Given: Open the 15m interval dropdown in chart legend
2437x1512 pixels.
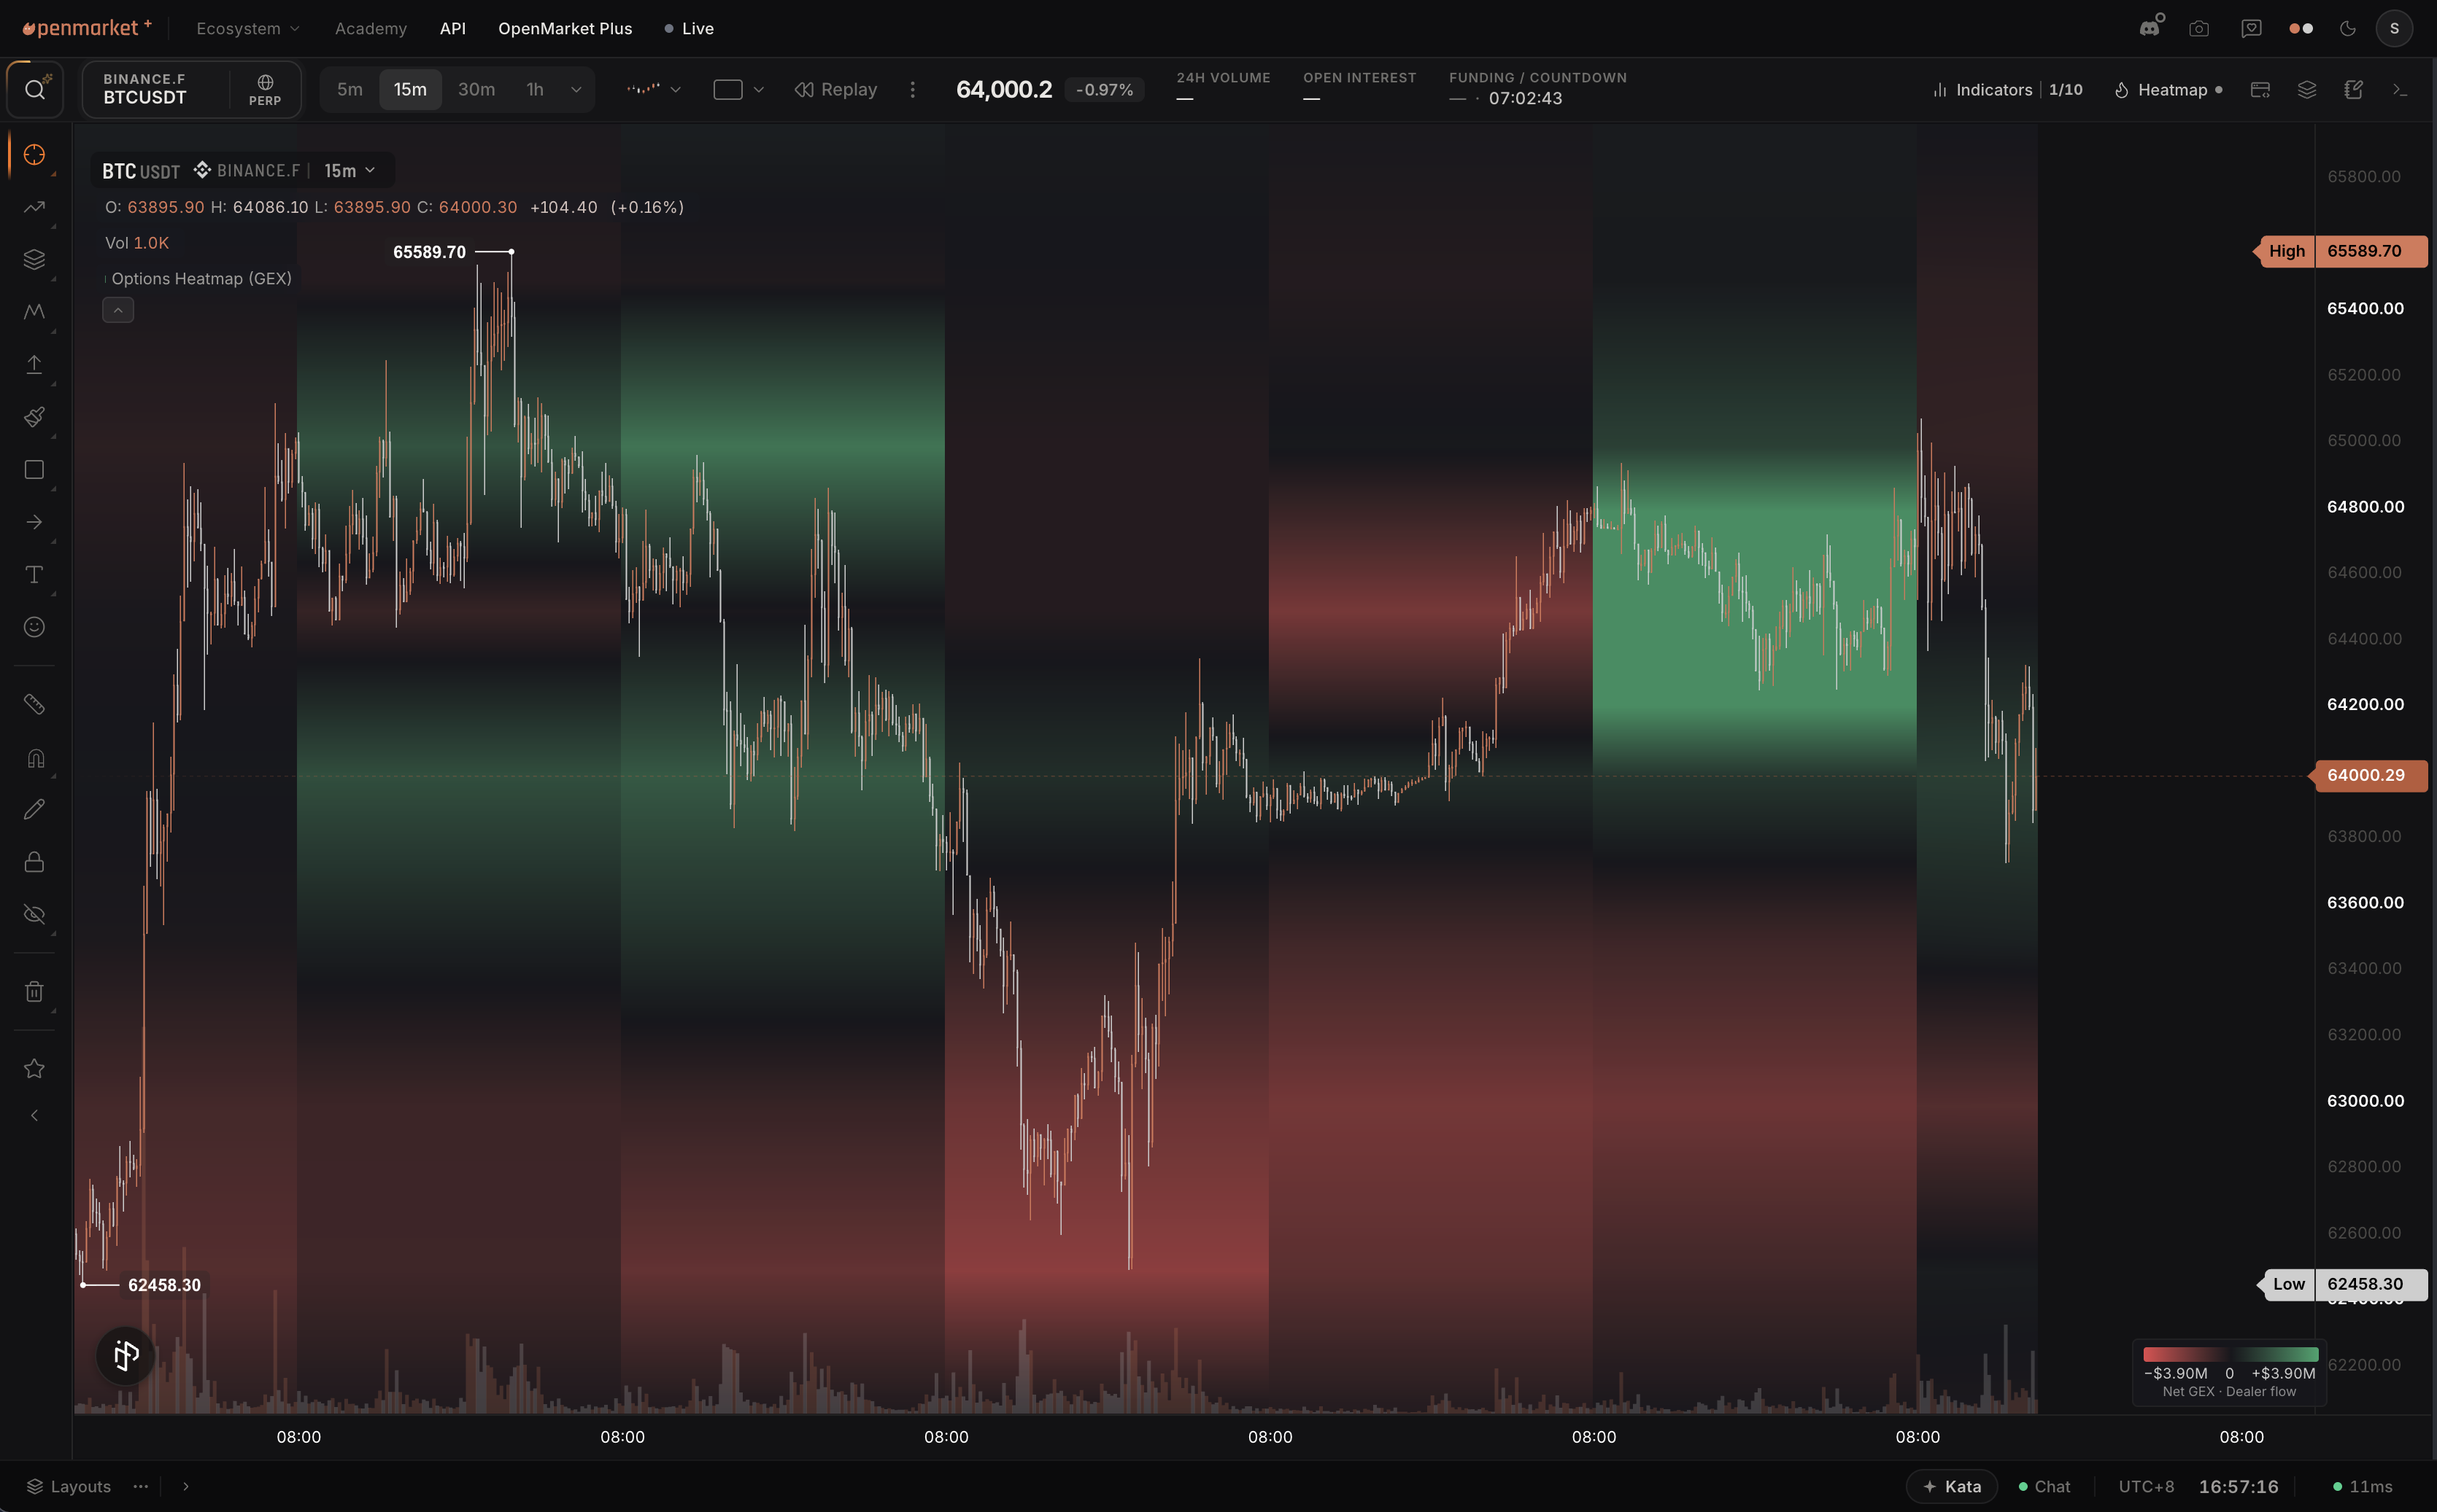Looking at the screenshot, I should 349,171.
